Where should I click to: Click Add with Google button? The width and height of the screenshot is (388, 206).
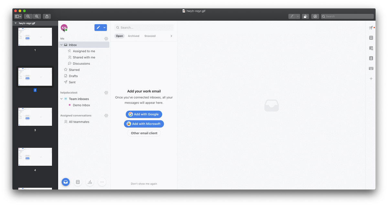click(x=144, y=114)
